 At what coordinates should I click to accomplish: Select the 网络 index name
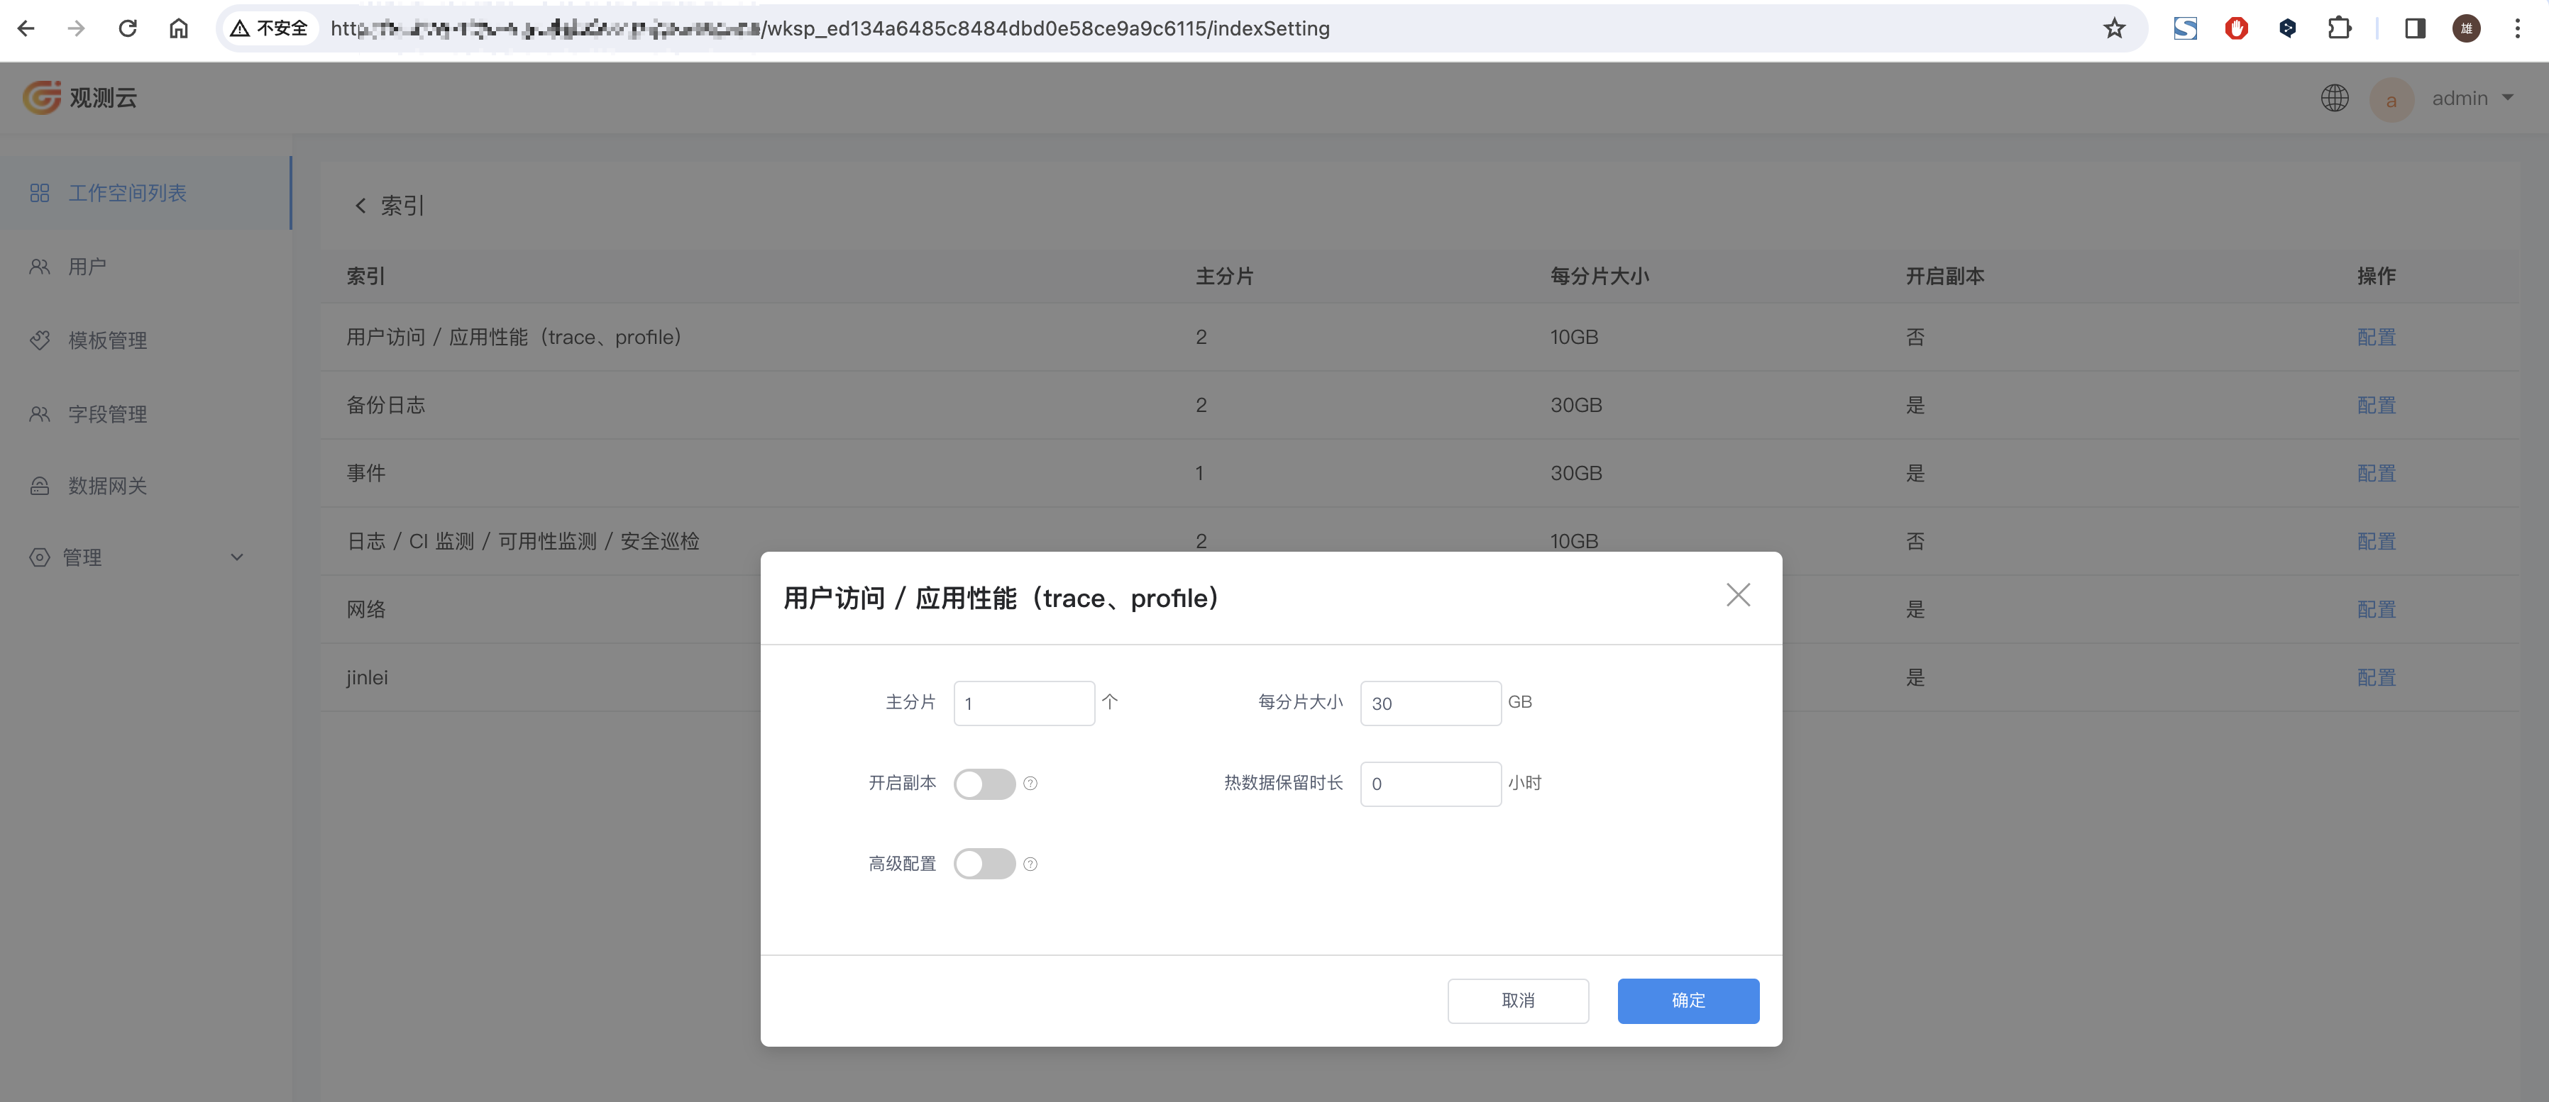click(366, 611)
